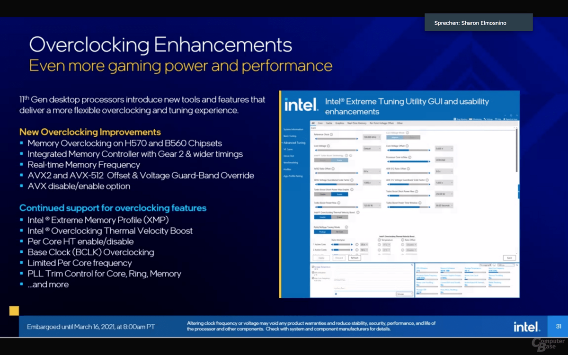Toggle Max Core Frequency graph checkbox

click(313, 278)
